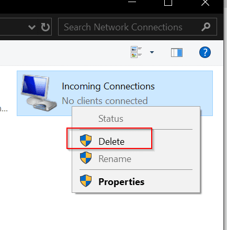
Task: Toggle the preview pane icon
Action: pos(177,52)
